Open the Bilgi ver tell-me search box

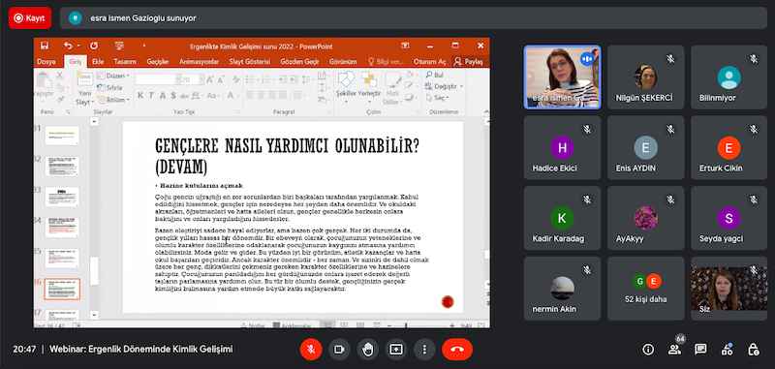[386, 62]
